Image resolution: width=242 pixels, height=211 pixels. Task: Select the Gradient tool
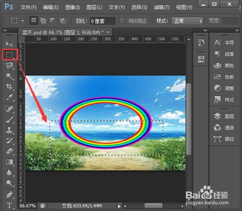tap(9, 162)
